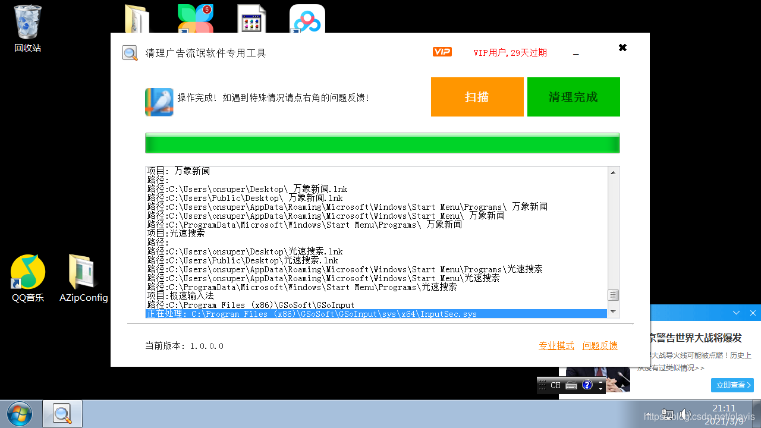Open the QQ音乐 desktop shortcut
This screenshot has height=428, width=761.
28,278
